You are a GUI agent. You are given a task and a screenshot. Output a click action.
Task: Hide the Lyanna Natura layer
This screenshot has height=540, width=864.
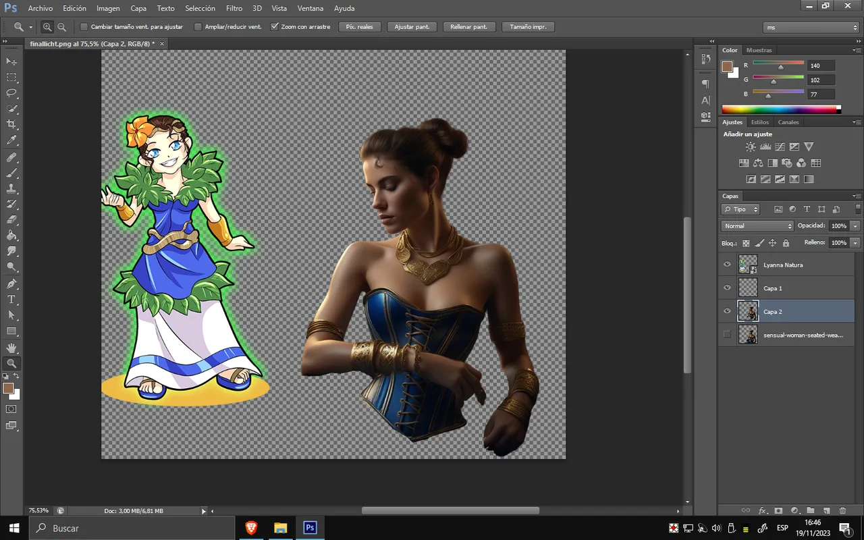[727, 265]
